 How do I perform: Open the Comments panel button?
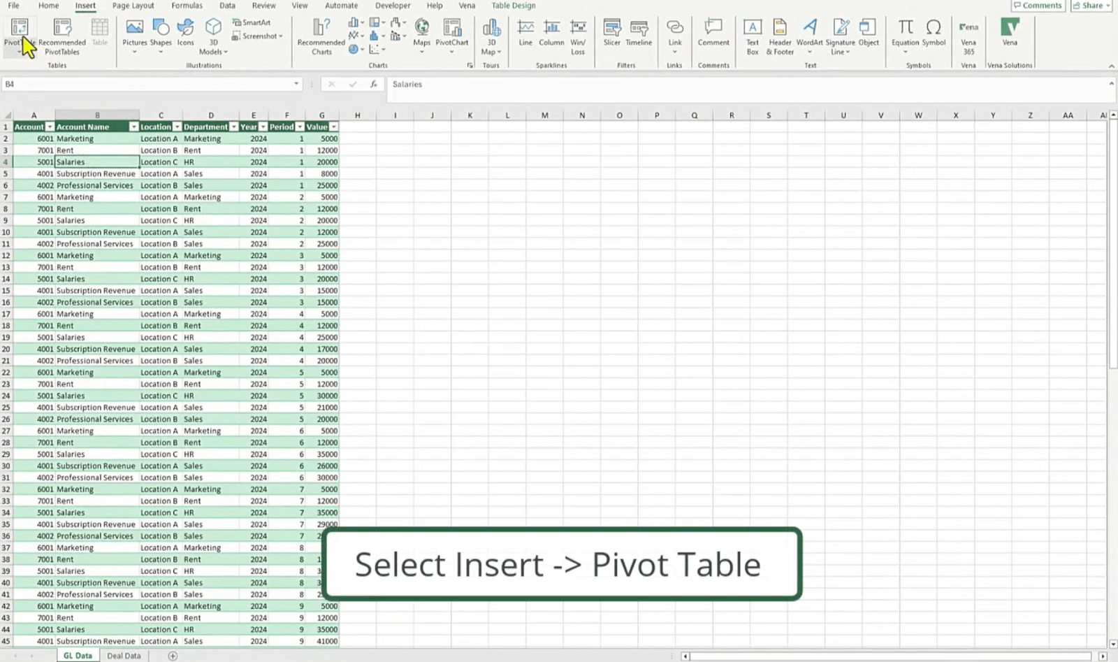tap(1038, 6)
